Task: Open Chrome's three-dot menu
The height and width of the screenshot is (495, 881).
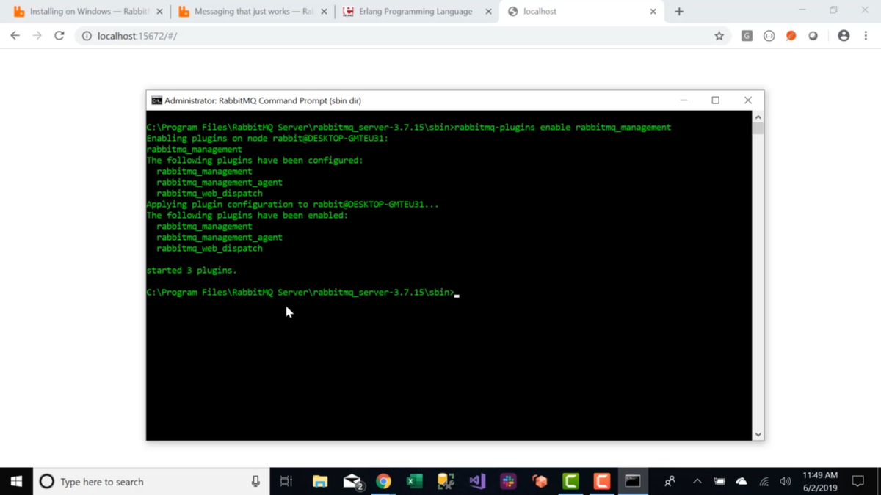Action: pyautogui.click(x=866, y=36)
